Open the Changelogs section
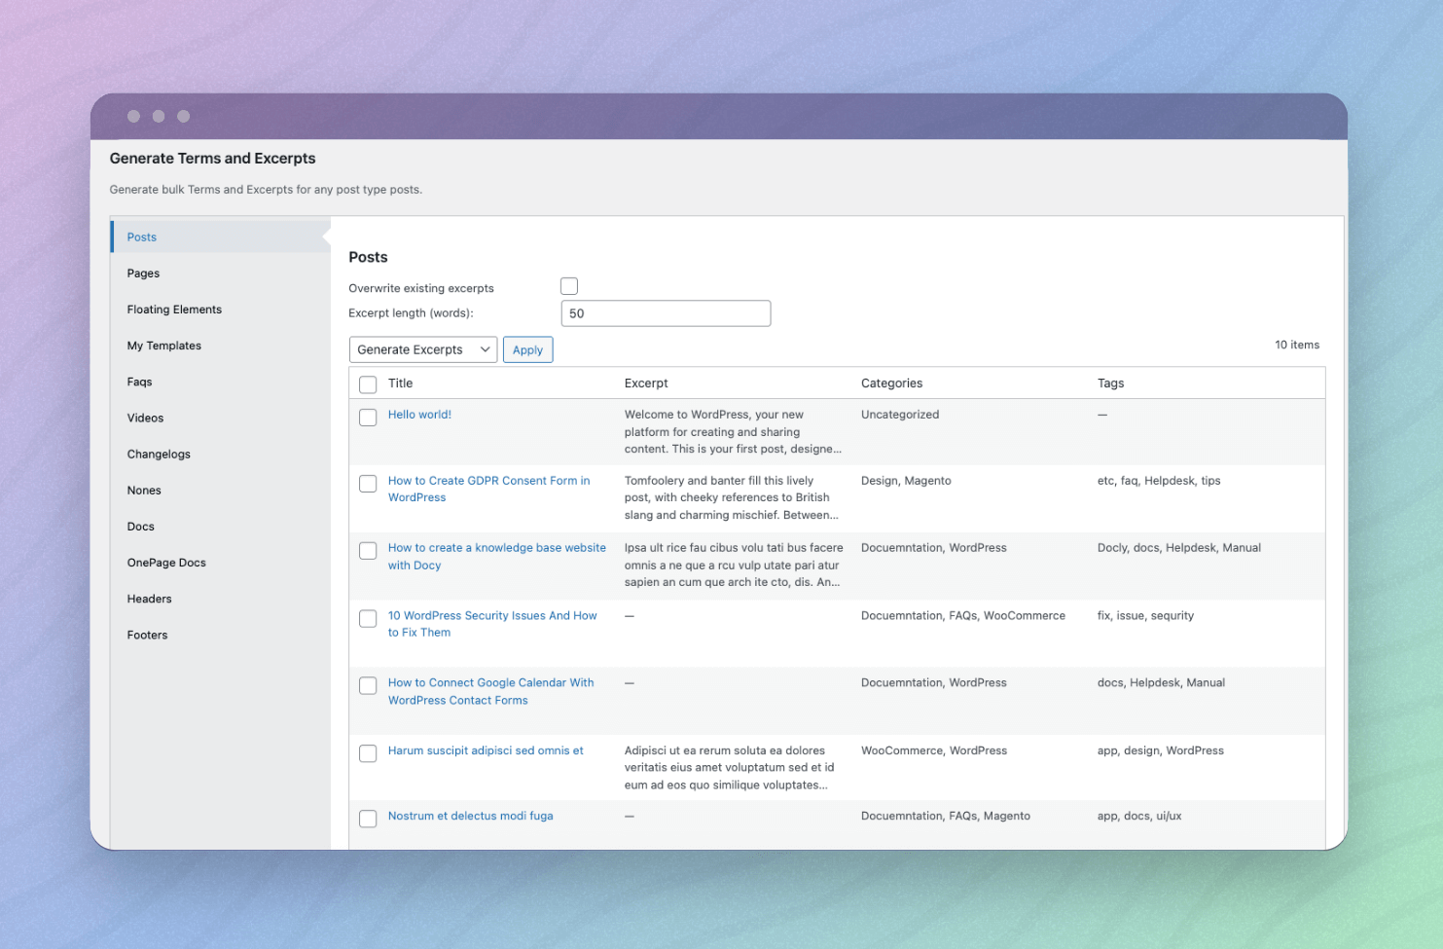The image size is (1443, 949). click(x=159, y=454)
